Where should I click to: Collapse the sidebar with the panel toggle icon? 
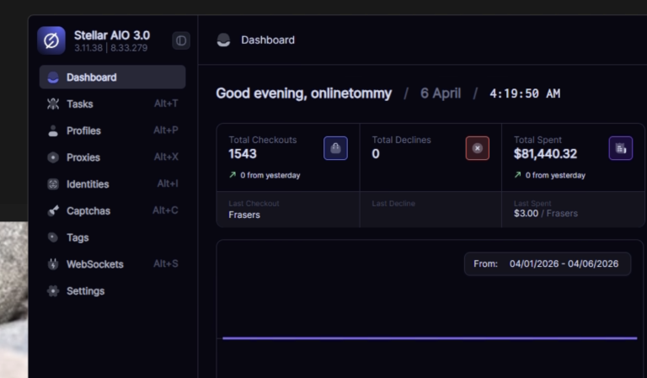tap(181, 40)
